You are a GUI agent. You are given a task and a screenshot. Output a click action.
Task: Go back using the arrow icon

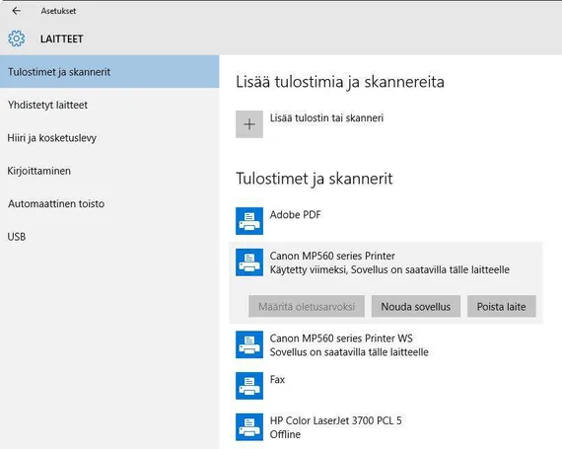pyautogui.click(x=16, y=11)
